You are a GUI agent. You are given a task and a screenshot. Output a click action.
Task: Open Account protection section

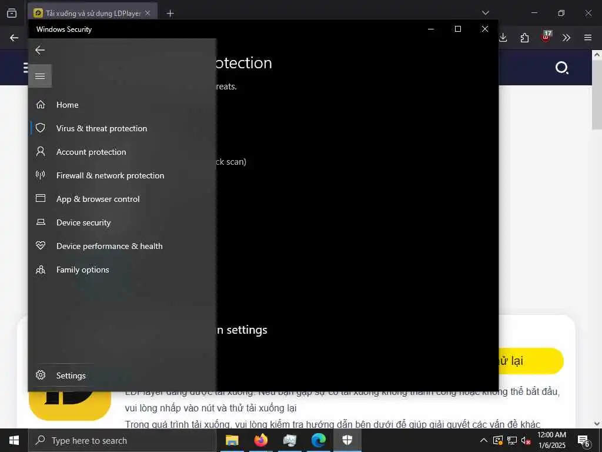pyautogui.click(x=122, y=152)
